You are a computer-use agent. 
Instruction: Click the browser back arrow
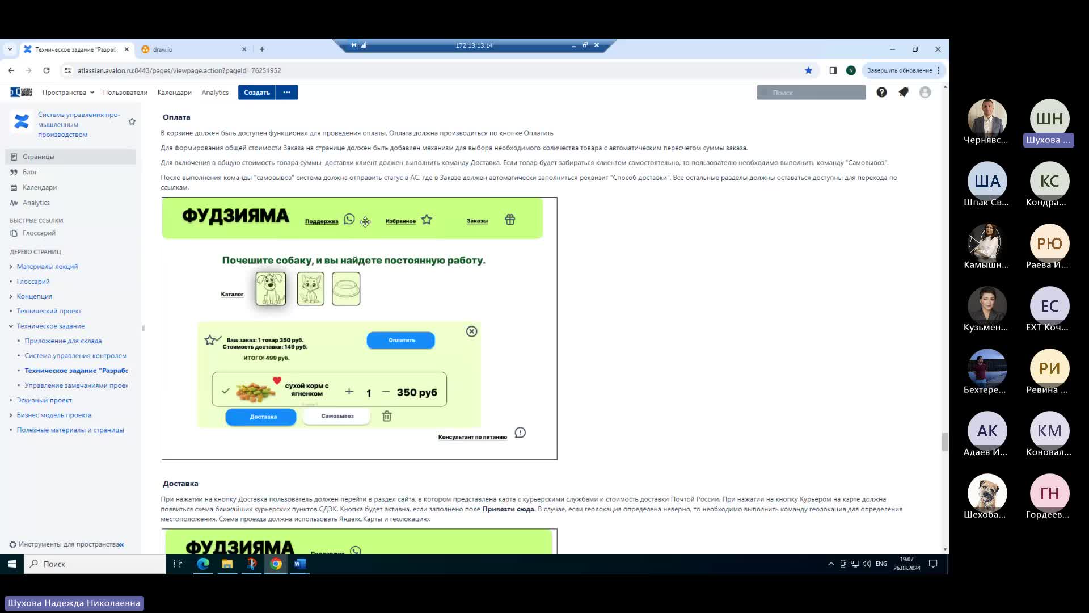tap(11, 70)
